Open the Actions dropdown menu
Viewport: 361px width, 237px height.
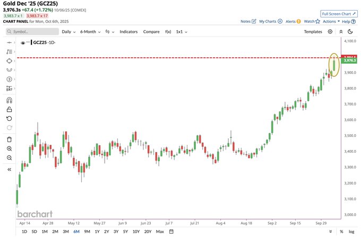pyautogui.click(x=331, y=21)
